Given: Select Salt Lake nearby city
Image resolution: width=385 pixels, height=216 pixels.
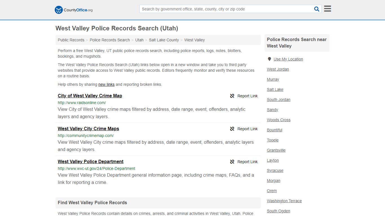Looking at the screenshot, I should pos(275,89).
